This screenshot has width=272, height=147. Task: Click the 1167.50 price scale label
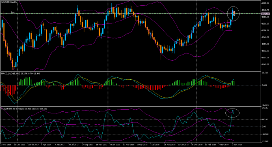coord(266,58)
